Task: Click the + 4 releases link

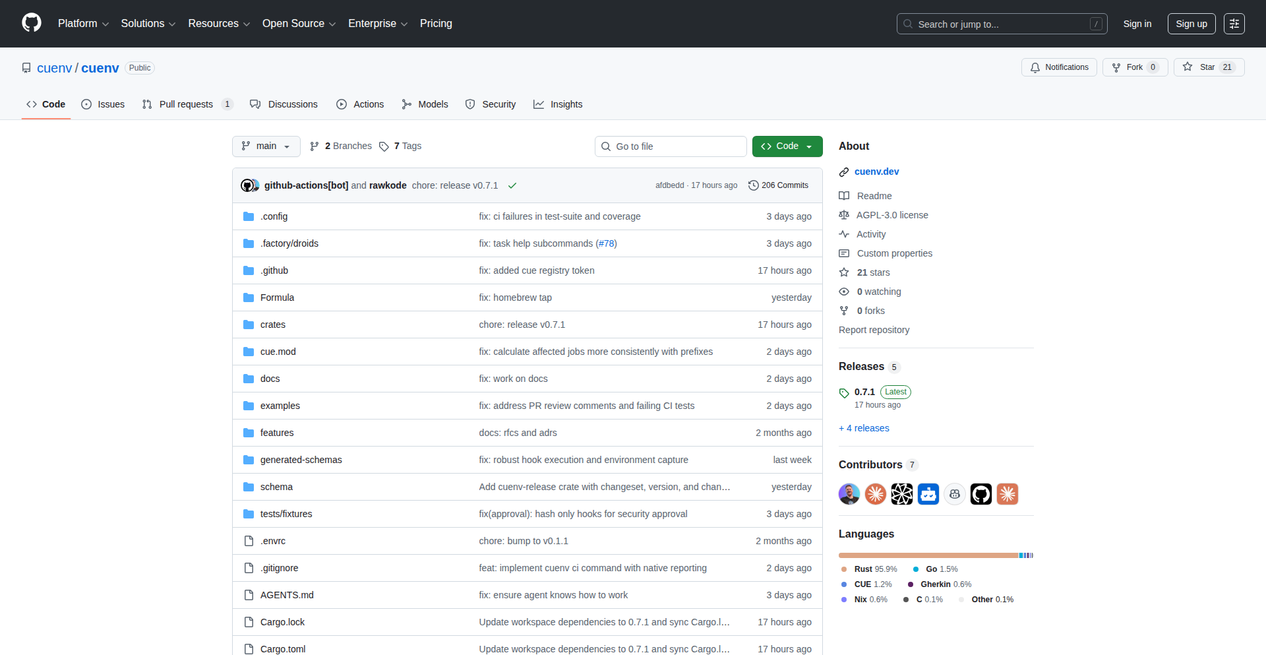Action: (x=864, y=428)
